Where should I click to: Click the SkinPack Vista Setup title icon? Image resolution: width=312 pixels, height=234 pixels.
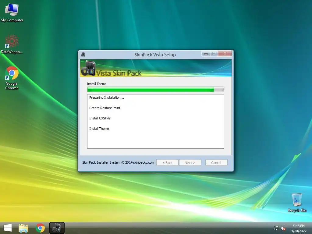tap(83, 55)
